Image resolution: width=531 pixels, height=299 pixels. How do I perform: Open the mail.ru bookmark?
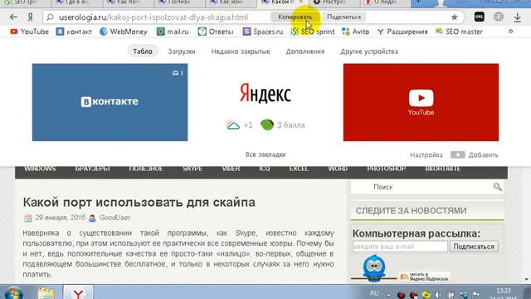[x=173, y=32]
